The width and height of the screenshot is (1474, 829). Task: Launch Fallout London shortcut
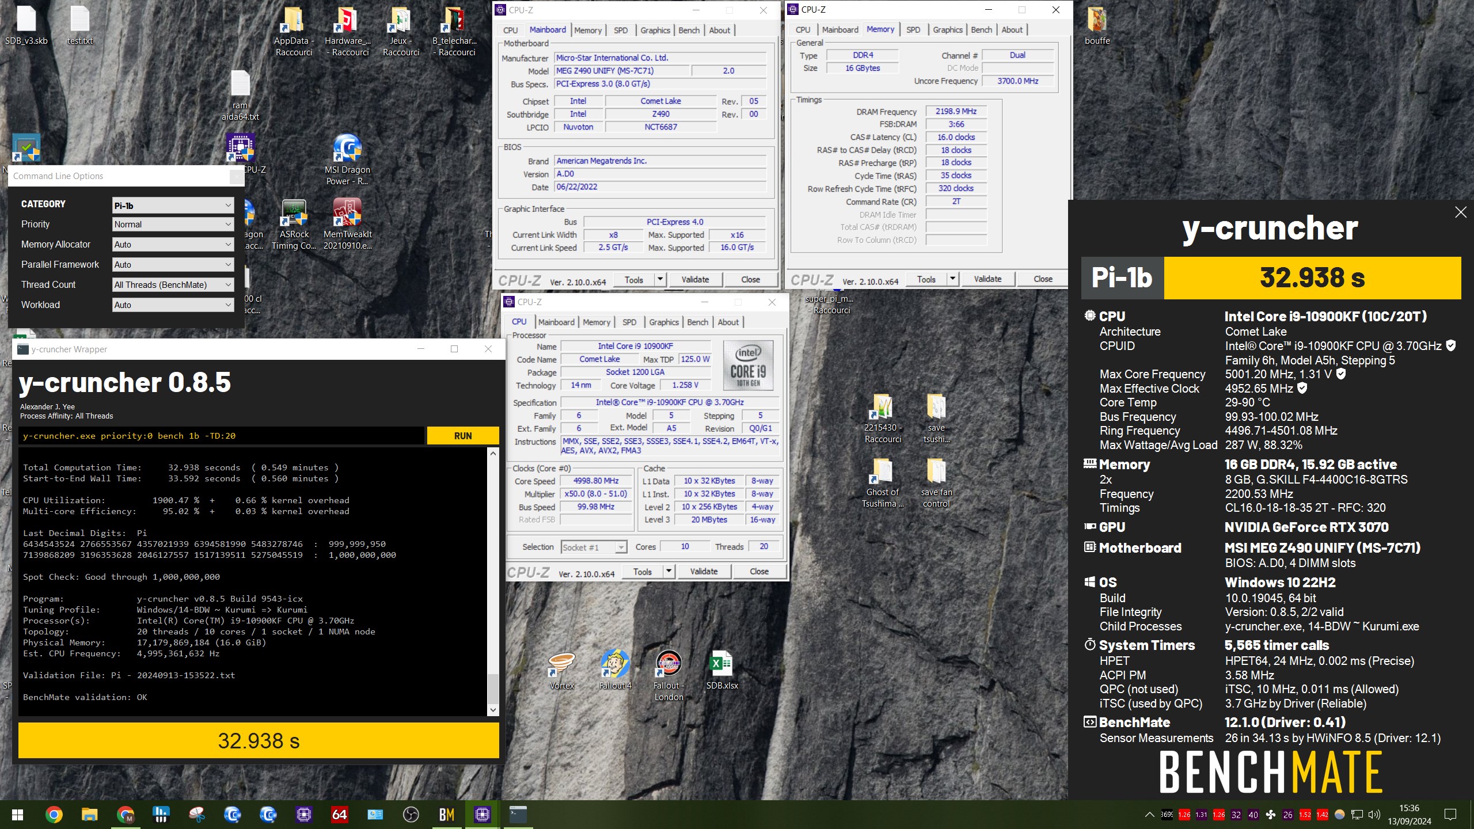click(x=668, y=676)
